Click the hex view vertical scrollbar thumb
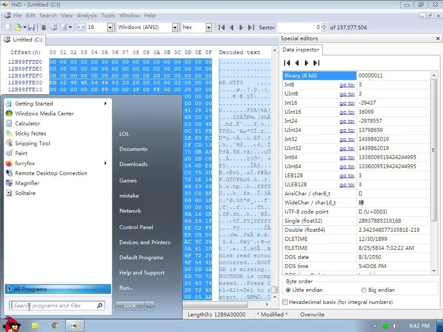This screenshot has height=332, width=443. [x=274, y=290]
